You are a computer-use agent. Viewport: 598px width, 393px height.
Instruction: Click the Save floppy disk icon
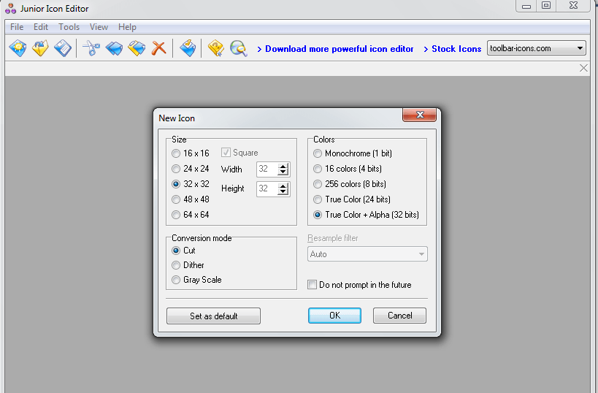pyautogui.click(x=63, y=48)
